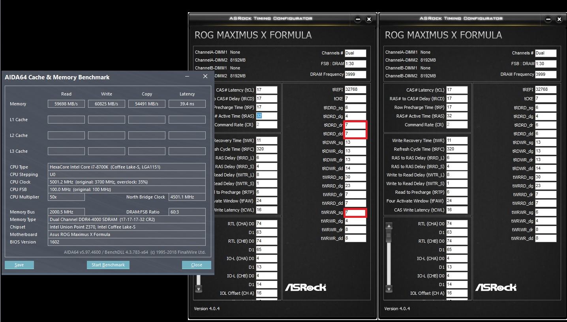The width and height of the screenshot is (567, 322).
Task: Click ASRock logo in left Configurator
Action: (x=306, y=287)
